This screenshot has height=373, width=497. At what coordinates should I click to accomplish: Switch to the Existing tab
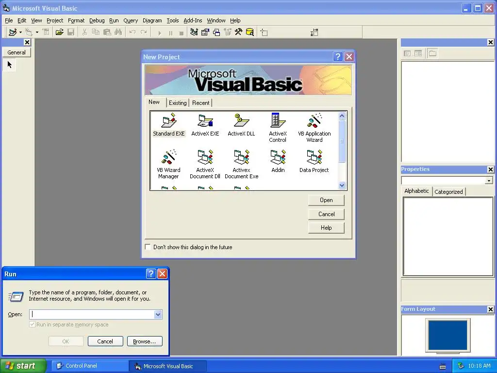tap(178, 103)
